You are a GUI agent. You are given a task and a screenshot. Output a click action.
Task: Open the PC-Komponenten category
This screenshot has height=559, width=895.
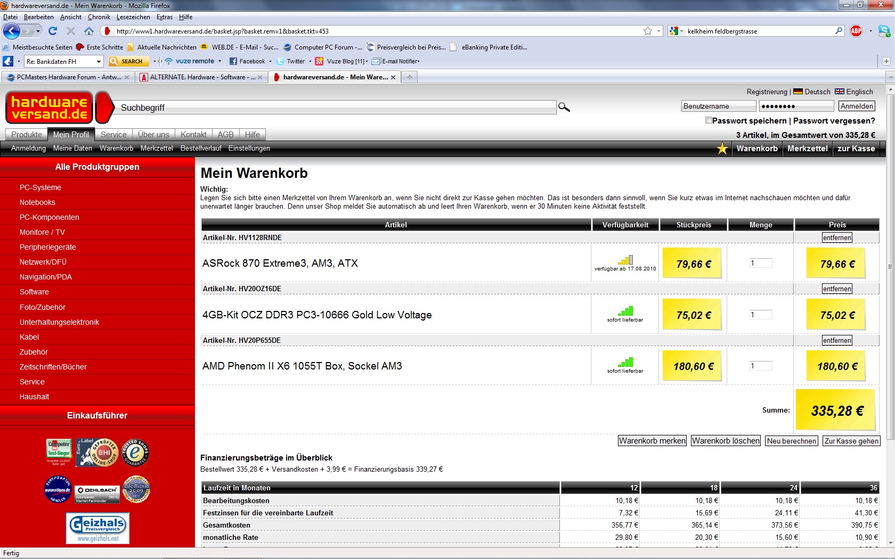pyautogui.click(x=50, y=217)
